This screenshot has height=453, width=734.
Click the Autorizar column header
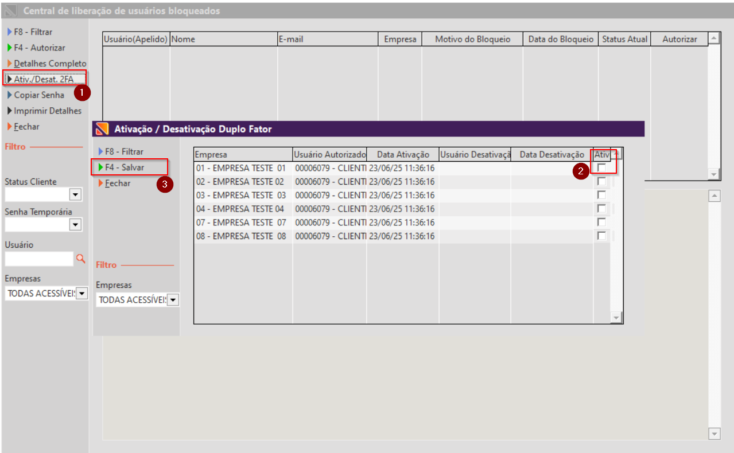(x=679, y=39)
